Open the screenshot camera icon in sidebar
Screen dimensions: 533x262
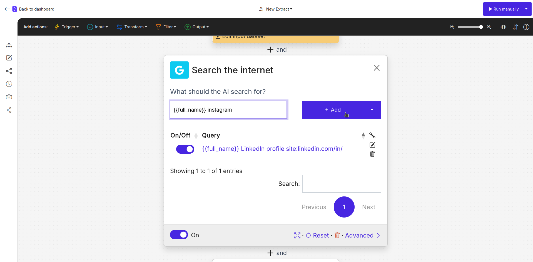(x=9, y=97)
